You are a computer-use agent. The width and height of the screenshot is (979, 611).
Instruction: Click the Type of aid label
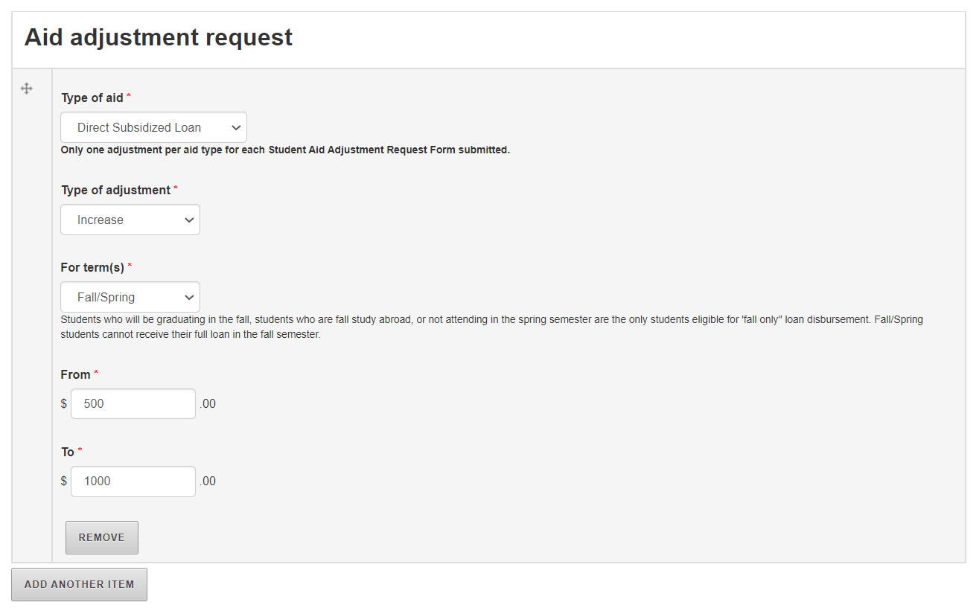click(x=92, y=97)
